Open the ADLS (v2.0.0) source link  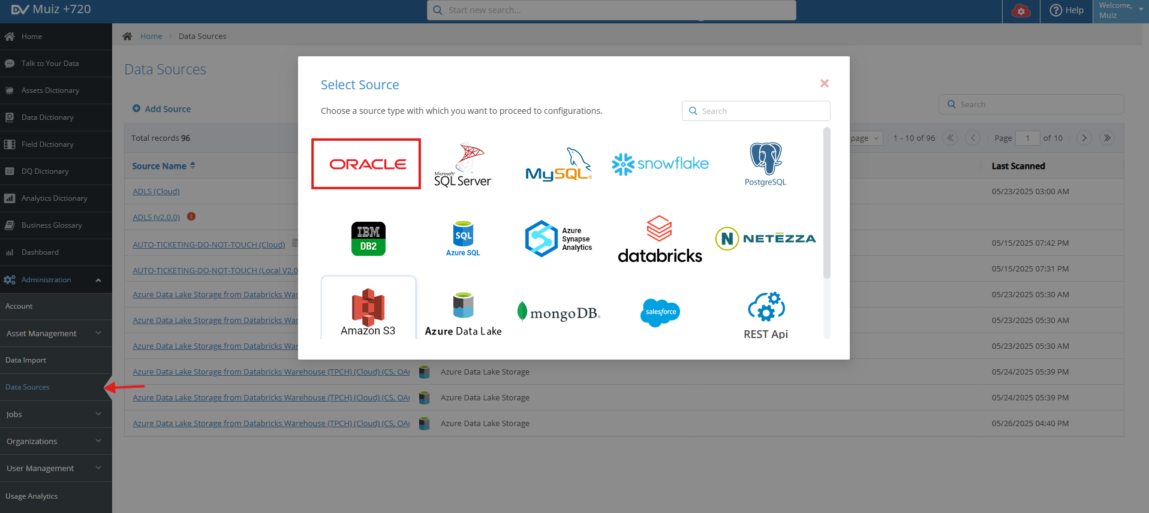click(x=156, y=218)
